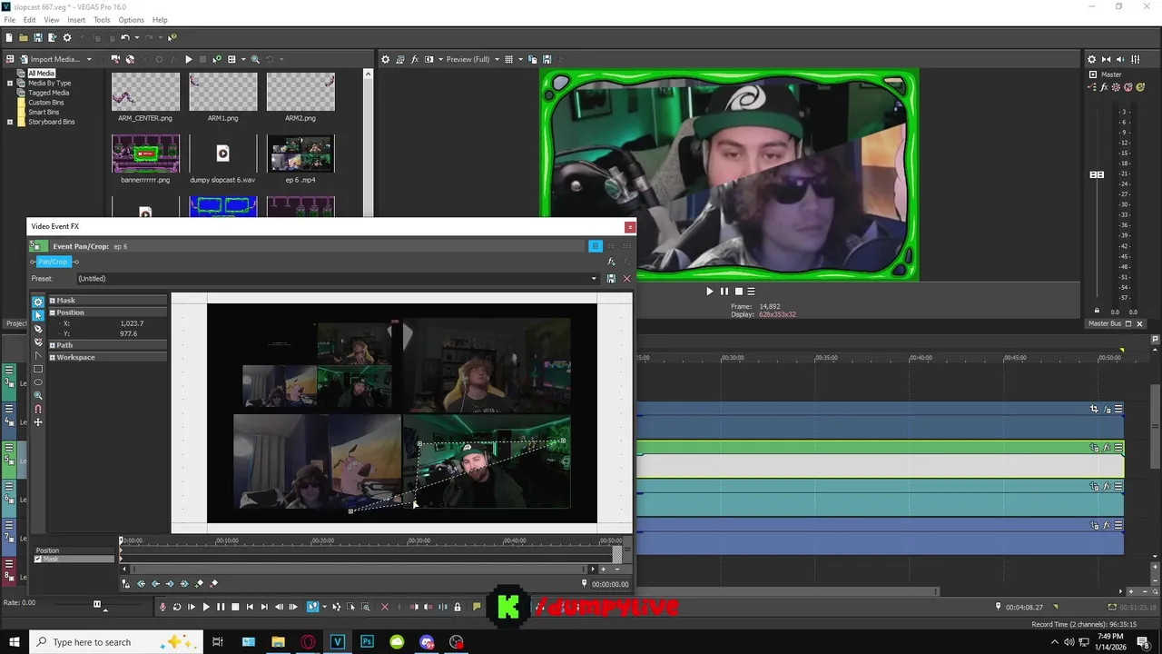Start media preview in Project Media toolbar
This screenshot has height=654, width=1162.
point(189,59)
